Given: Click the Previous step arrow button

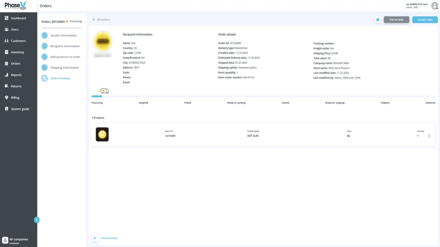Looking at the screenshot, I should [x=95, y=238].
